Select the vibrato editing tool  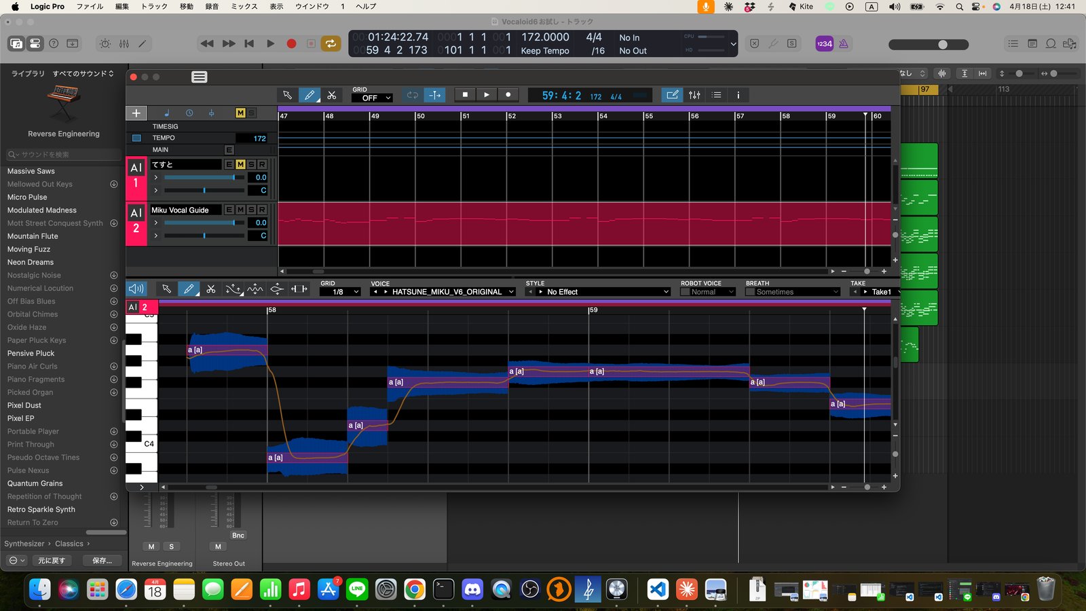(x=255, y=289)
